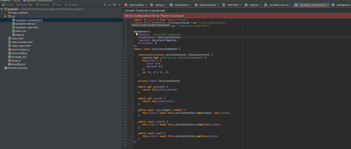351x149 pixels.
Task: Click the Scroll from Source target icon
Action: [105, 5]
